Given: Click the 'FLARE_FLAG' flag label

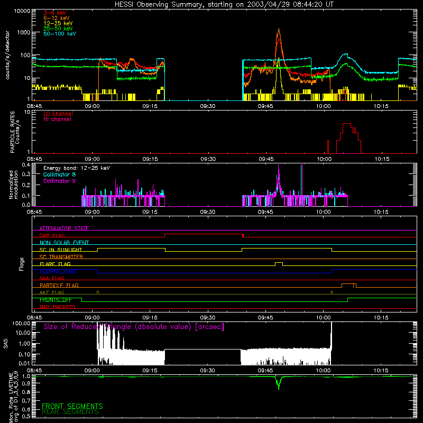Looking at the screenshot, I should click(x=55, y=264).
